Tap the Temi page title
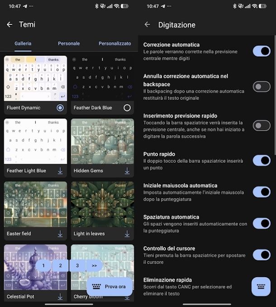 [x=27, y=24]
